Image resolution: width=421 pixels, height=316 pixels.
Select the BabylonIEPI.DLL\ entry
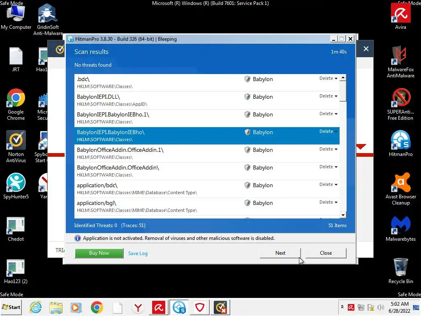click(207, 100)
